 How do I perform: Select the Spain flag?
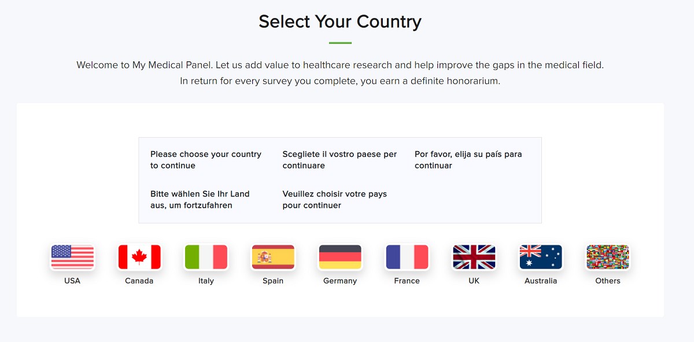pyautogui.click(x=273, y=257)
